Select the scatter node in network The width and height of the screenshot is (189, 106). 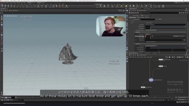tap(161, 66)
